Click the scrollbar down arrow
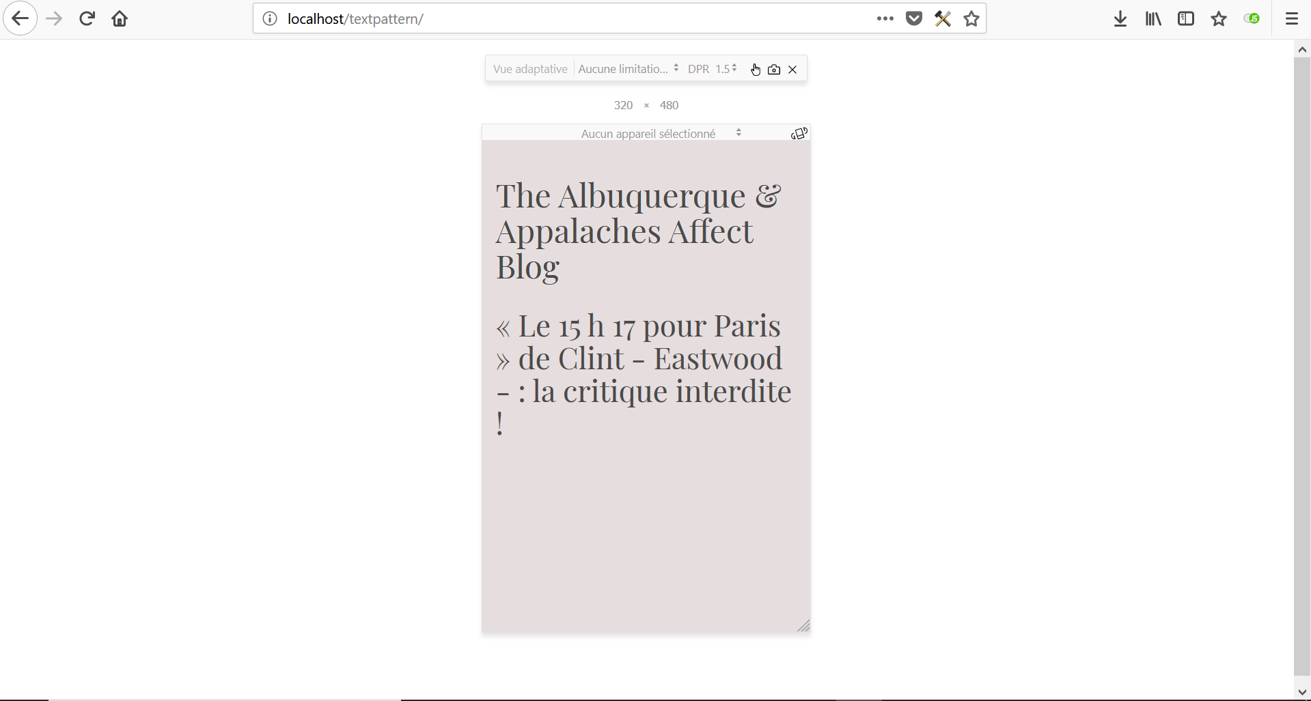This screenshot has width=1311, height=701. point(1302,692)
